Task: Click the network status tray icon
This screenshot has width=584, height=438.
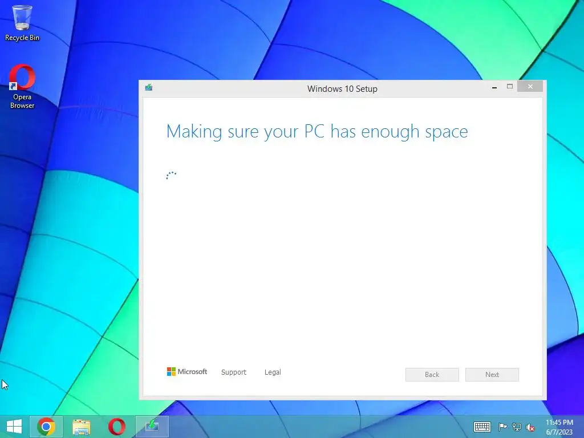Action: click(x=517, y=427)
